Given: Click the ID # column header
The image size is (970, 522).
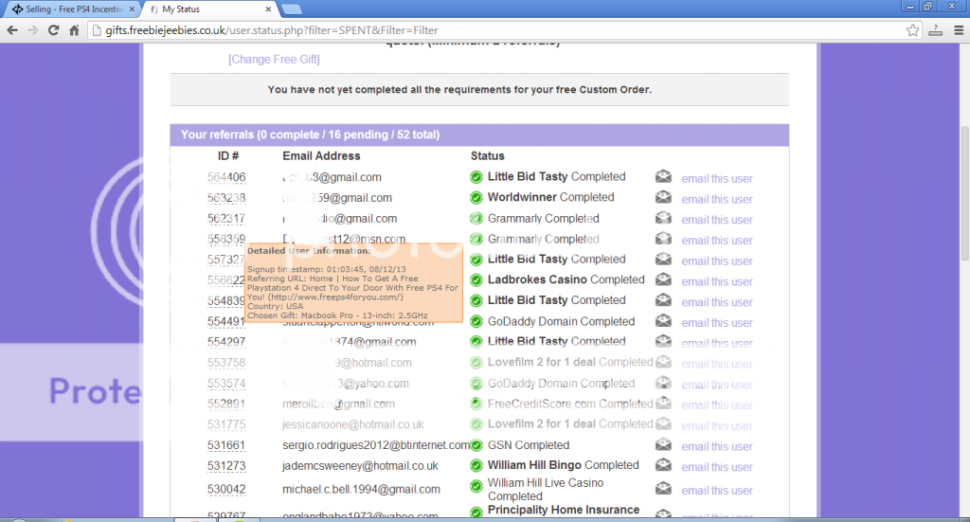Looking at the screenshot, I should (227, 156).
